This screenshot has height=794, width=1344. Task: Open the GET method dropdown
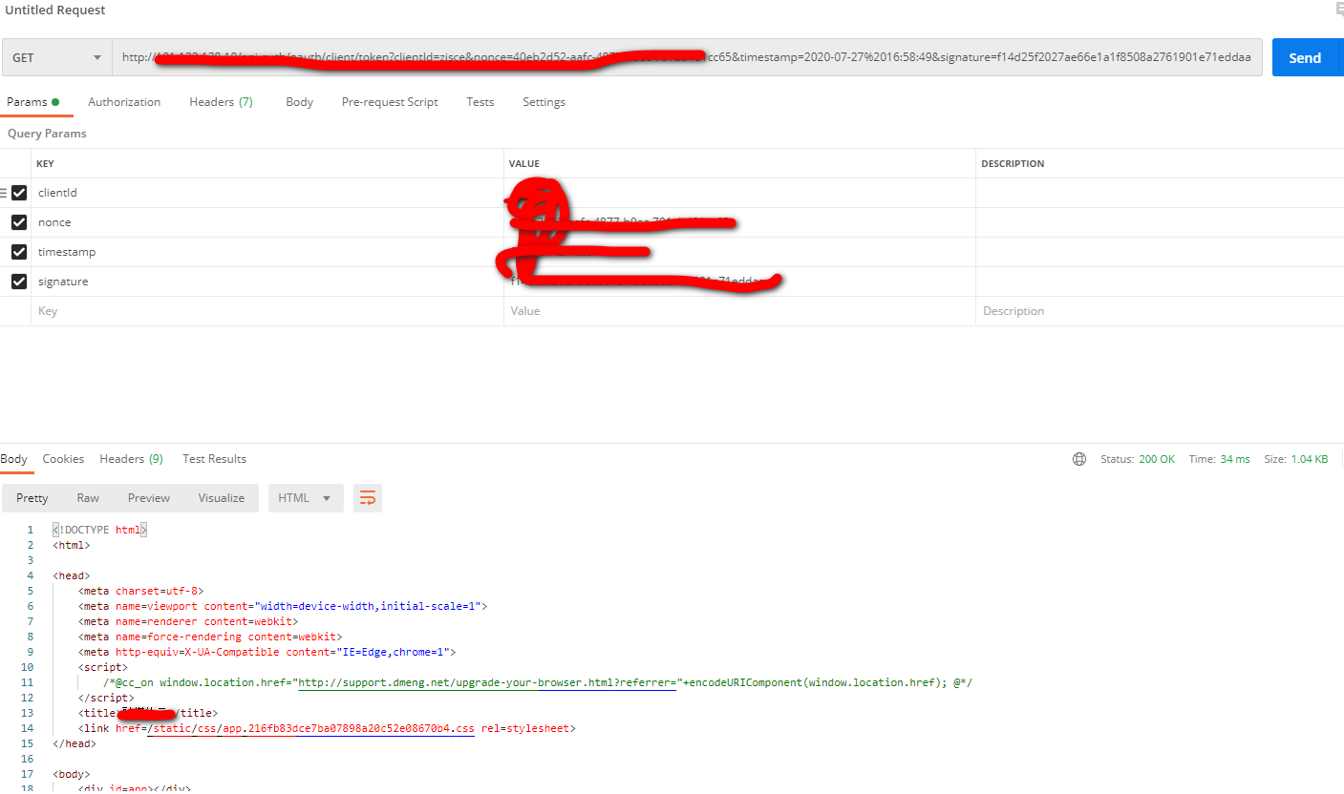tap(56, 57)
